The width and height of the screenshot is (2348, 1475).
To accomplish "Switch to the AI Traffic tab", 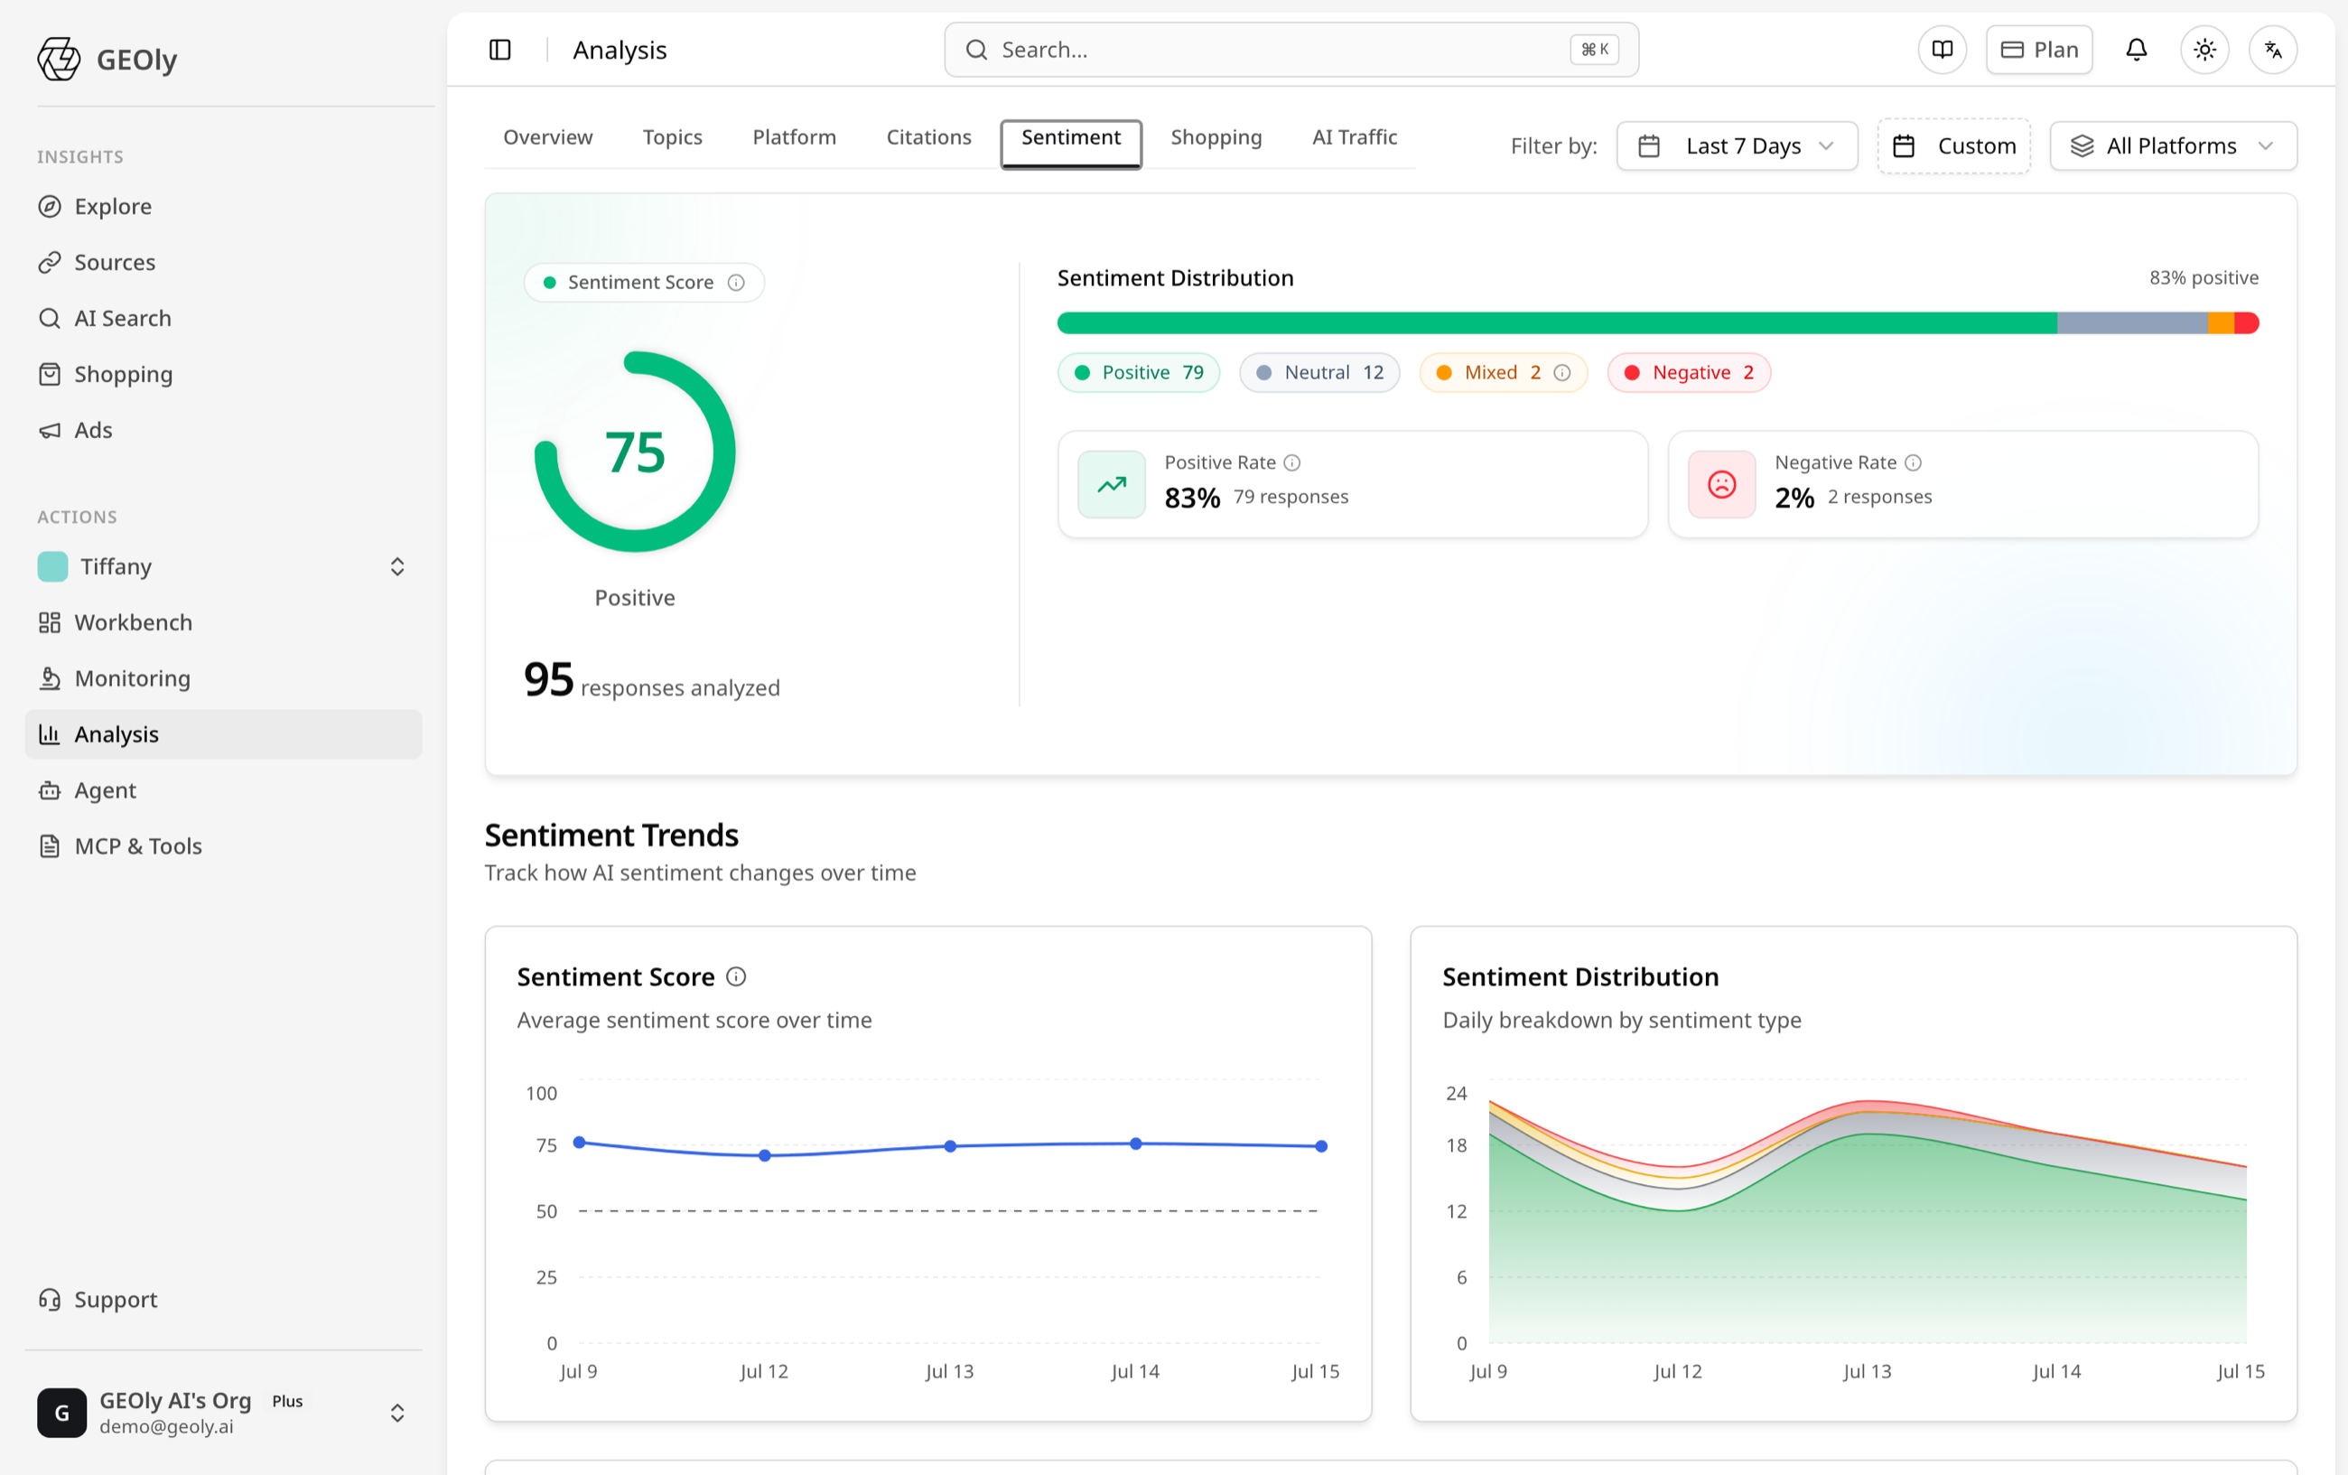I will click(x=1355, y=137).
